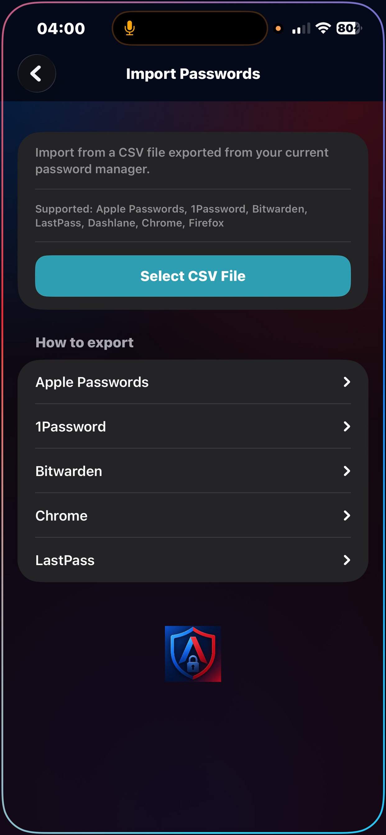Tap the back arrow icon

pyautogui.click(x=37, y=74)
